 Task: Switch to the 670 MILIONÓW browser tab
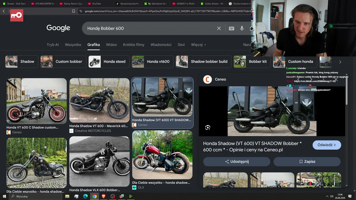coord(43,4)
